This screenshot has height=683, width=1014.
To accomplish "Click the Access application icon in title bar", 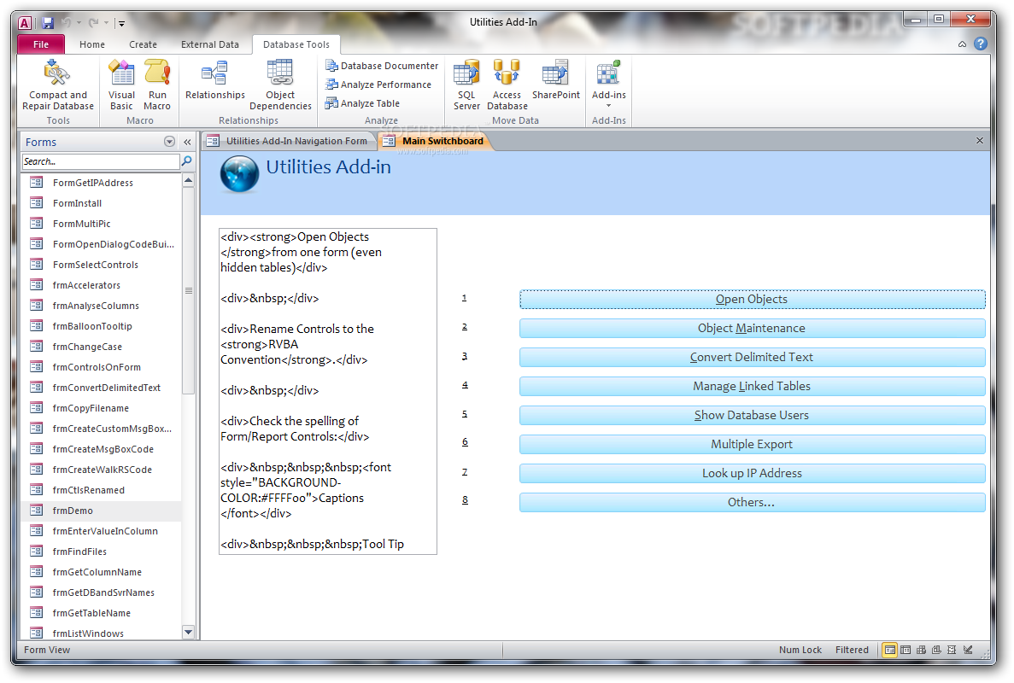I will tap(25, 23).
